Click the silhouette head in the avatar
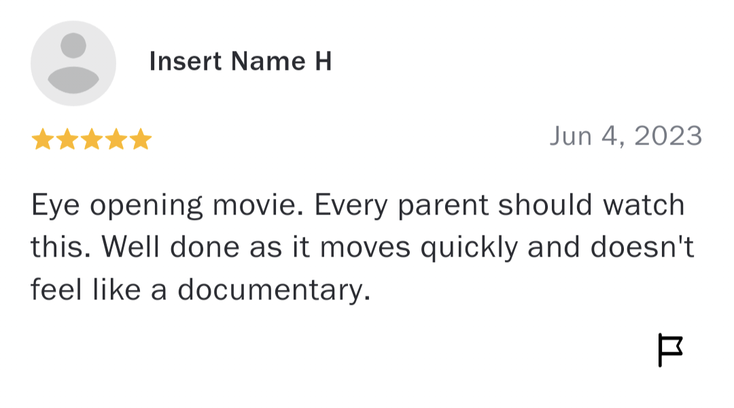Viewport: 734px width, 408px height. [x=73, y=46]
